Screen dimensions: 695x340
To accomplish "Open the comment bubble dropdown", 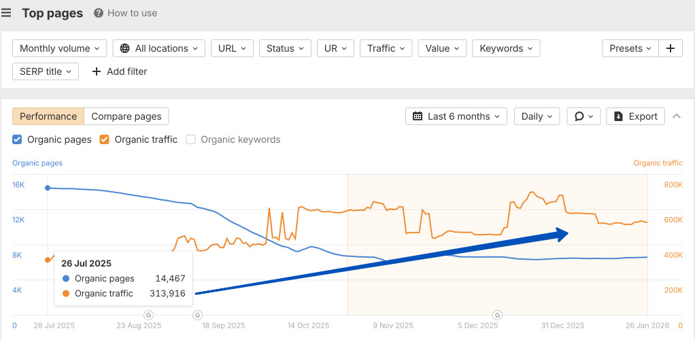I will [x=583, y=116].
